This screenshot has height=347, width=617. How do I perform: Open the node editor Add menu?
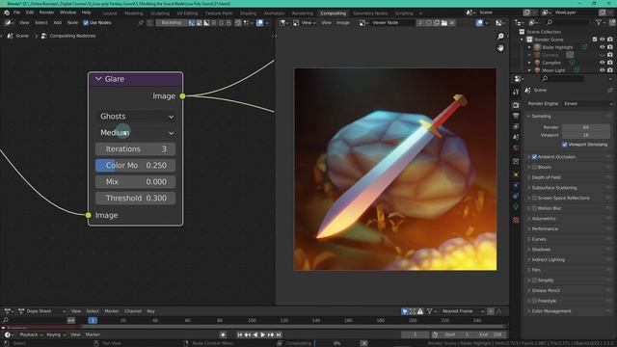58,23
